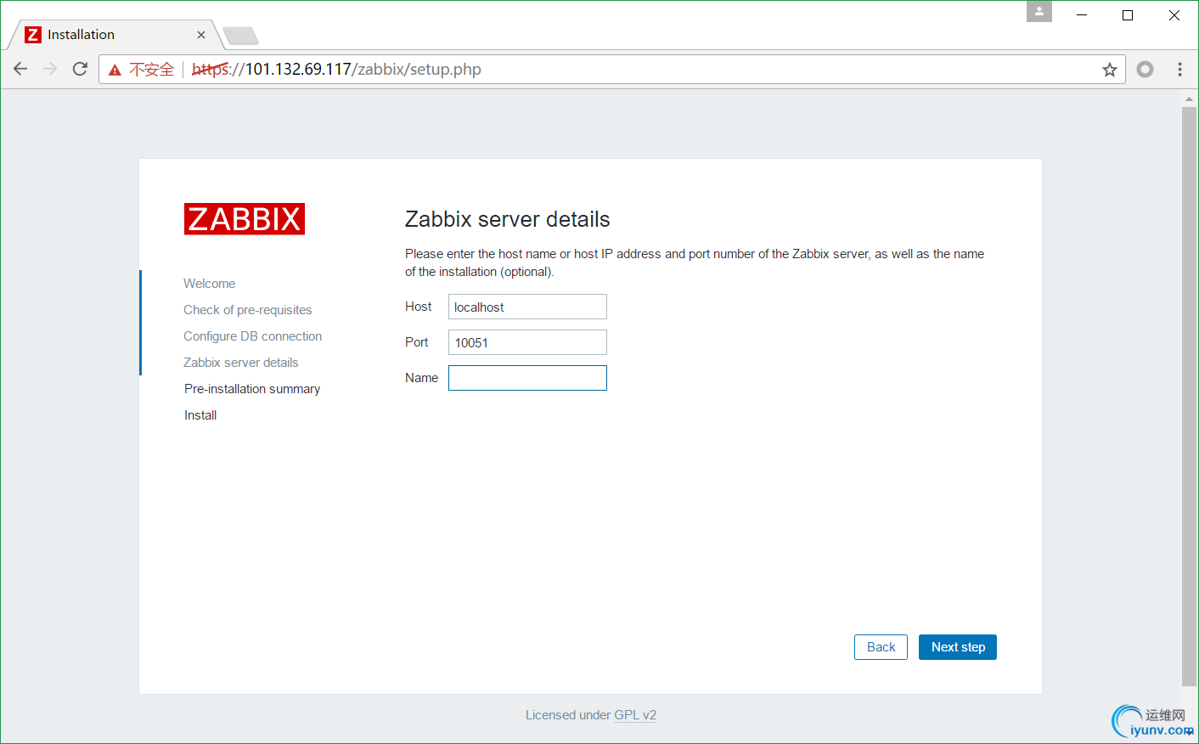Open the Chrome user profile button
This screenshot has width=1199, height=744.
coord(1039,11)
